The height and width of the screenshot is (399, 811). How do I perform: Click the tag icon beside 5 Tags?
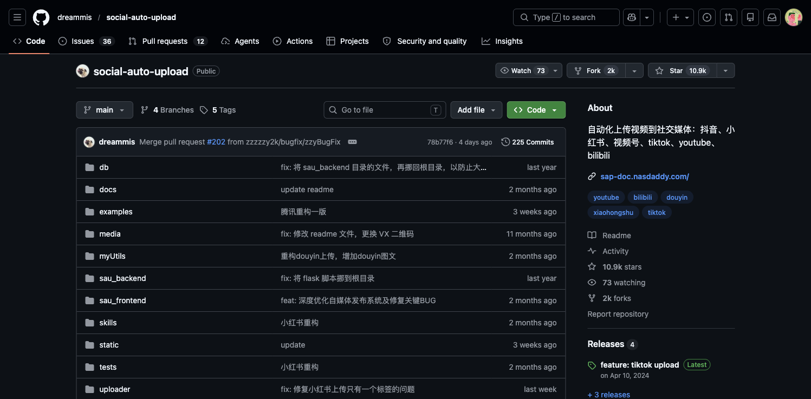(x=204, y=110)
